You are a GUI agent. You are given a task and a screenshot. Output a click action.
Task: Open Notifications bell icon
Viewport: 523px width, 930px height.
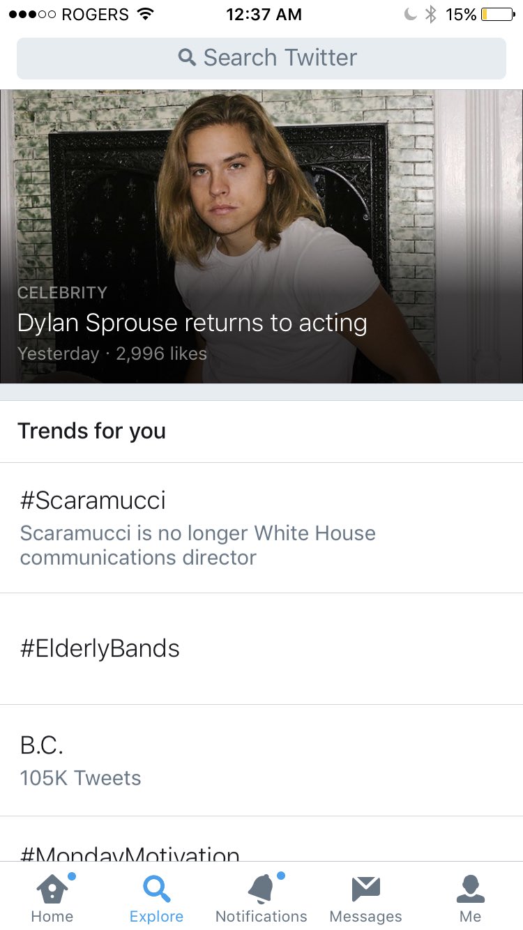[x=261, y=890]
